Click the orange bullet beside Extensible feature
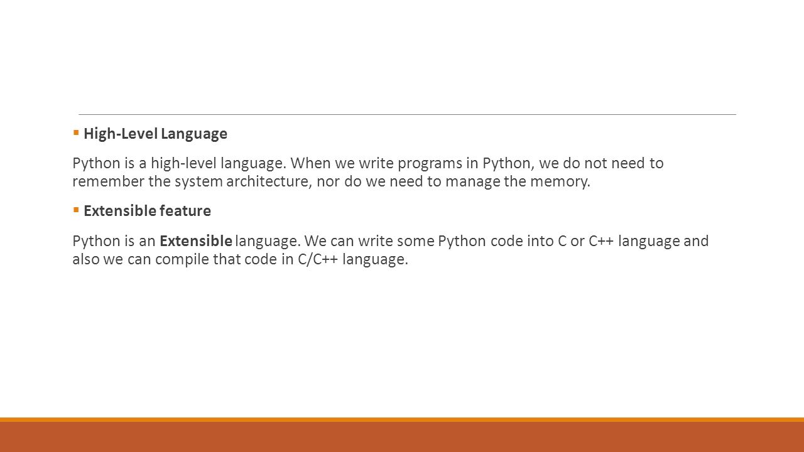This screenshot has height=452, width=804. pyautogui.click(x=75, y=210)
